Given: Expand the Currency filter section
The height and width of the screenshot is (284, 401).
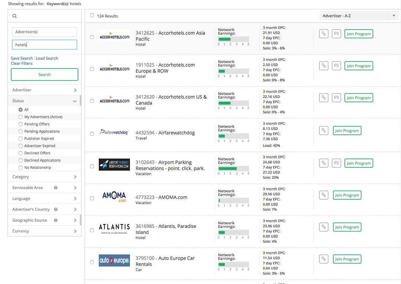Looking at the screenshot, I should click(45, 231).
